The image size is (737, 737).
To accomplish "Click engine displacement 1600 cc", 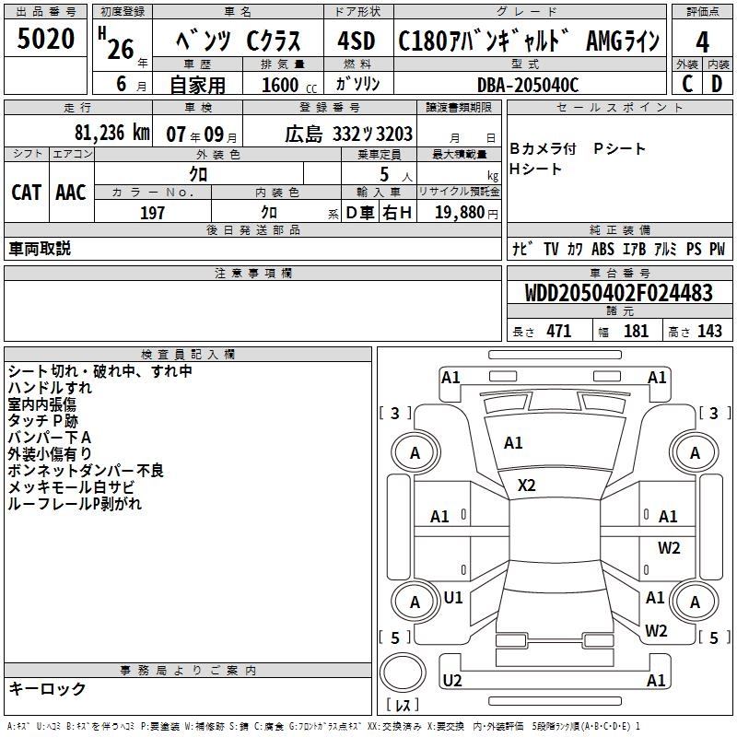I will (289, 85).
